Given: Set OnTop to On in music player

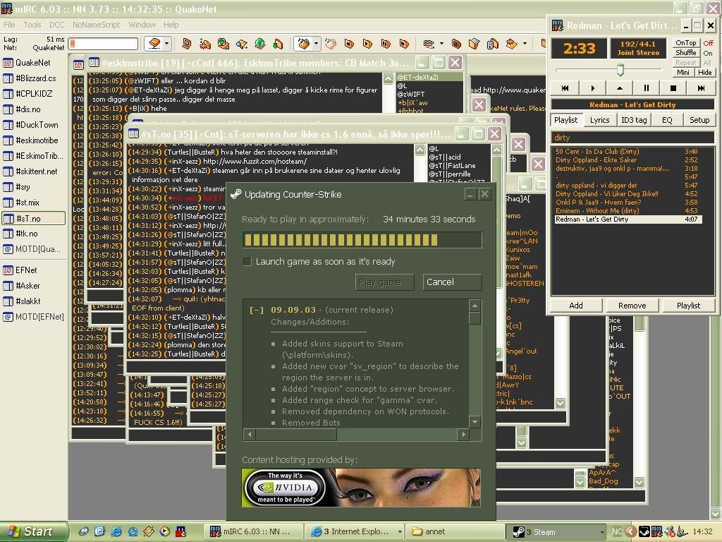Looking at the screenshot, I should pyautogui.click(x=708, y=53).
